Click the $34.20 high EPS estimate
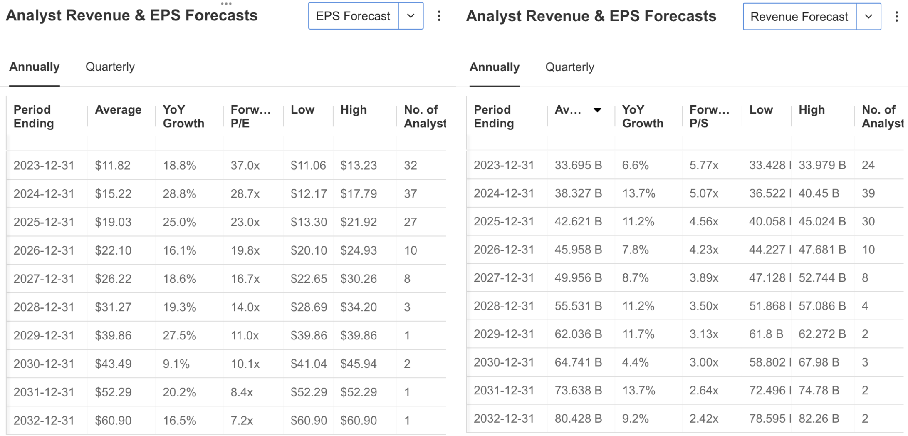This screenshot has height=436, width=908. [359, 307]
